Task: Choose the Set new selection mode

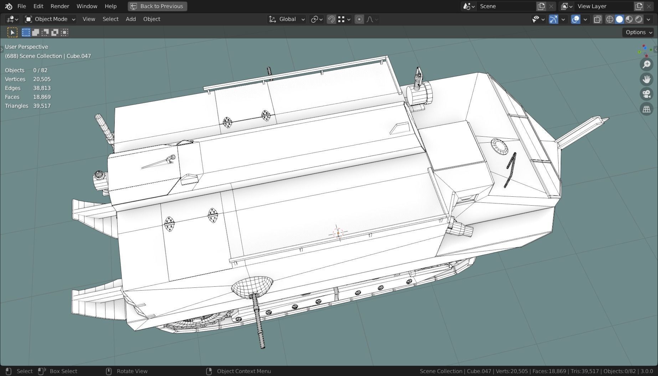Action: 26,33
